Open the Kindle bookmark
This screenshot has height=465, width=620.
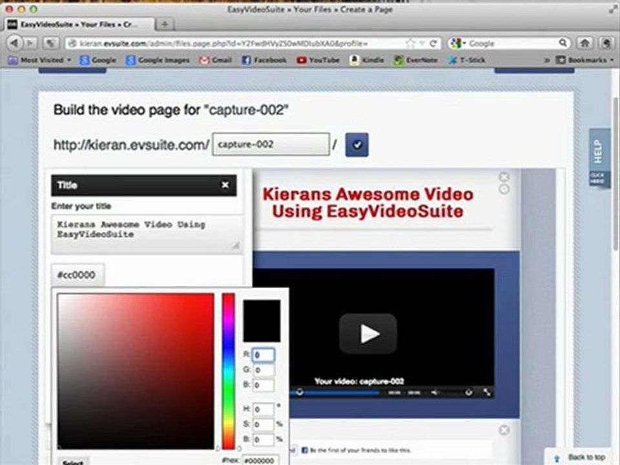[x=367, y=60]
